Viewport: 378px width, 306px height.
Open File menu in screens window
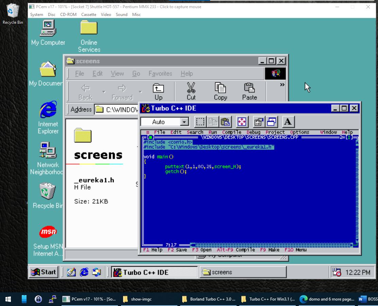[x=80, y=73]
